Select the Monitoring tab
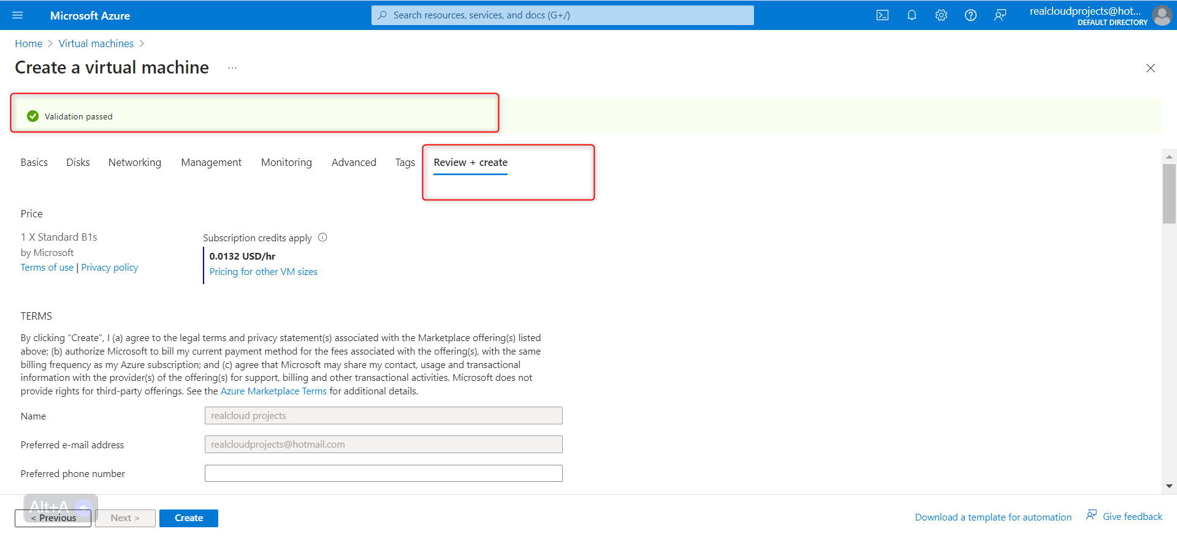1177x545 pixels. (286, 162)
